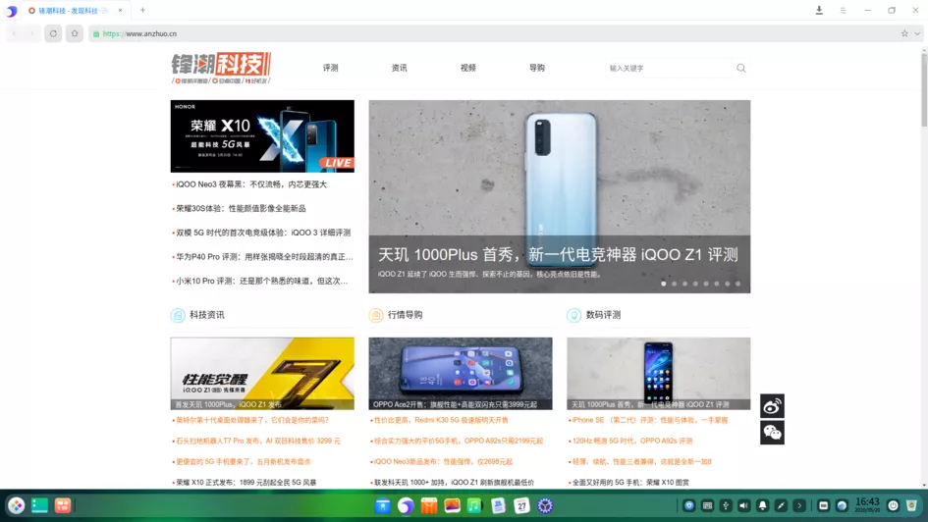Expand the address bar dropdown arrow
This screenshot has width=928, height=522.
(x=917, y=33)
